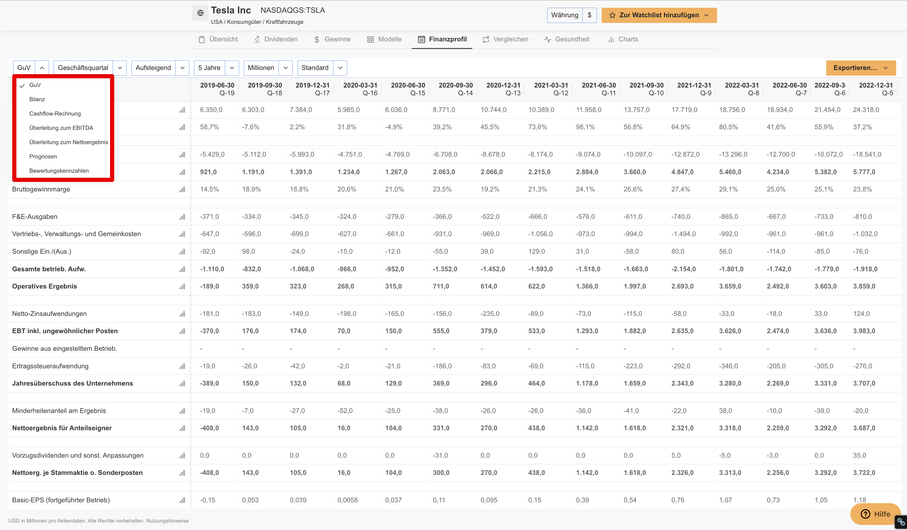Open the Nutzungshinweise footer link
The height and width of the screenshot is (530, 907).
pos(167,521)
